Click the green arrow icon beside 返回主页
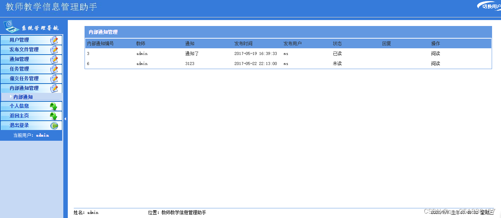501x218 pixels. click(54, 116)
